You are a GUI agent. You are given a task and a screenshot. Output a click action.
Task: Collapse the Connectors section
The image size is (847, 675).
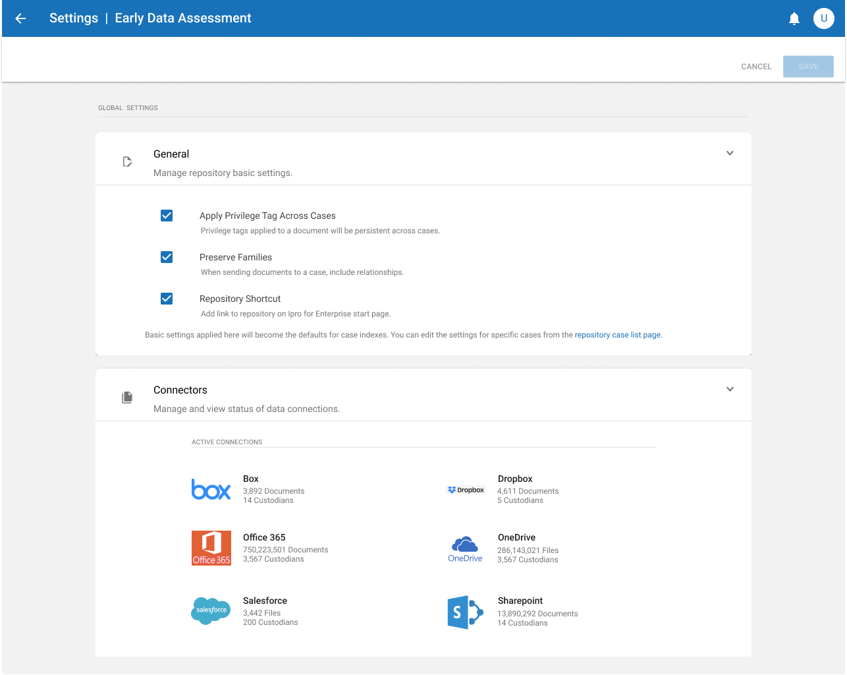[x=730, y=389]
